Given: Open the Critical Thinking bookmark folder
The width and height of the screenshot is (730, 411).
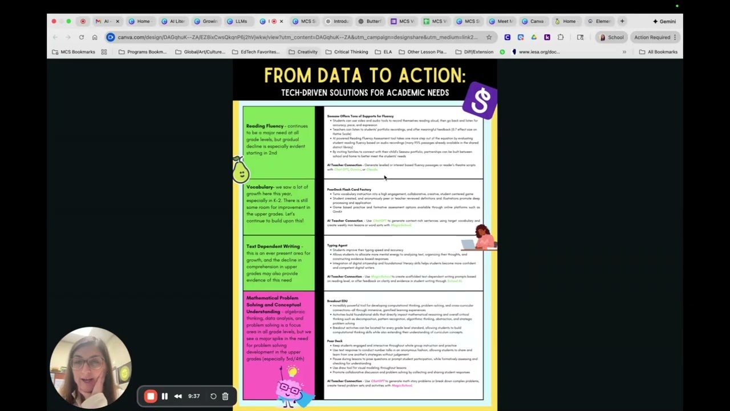Looking at the screenshot, I should tap(347, 52).
